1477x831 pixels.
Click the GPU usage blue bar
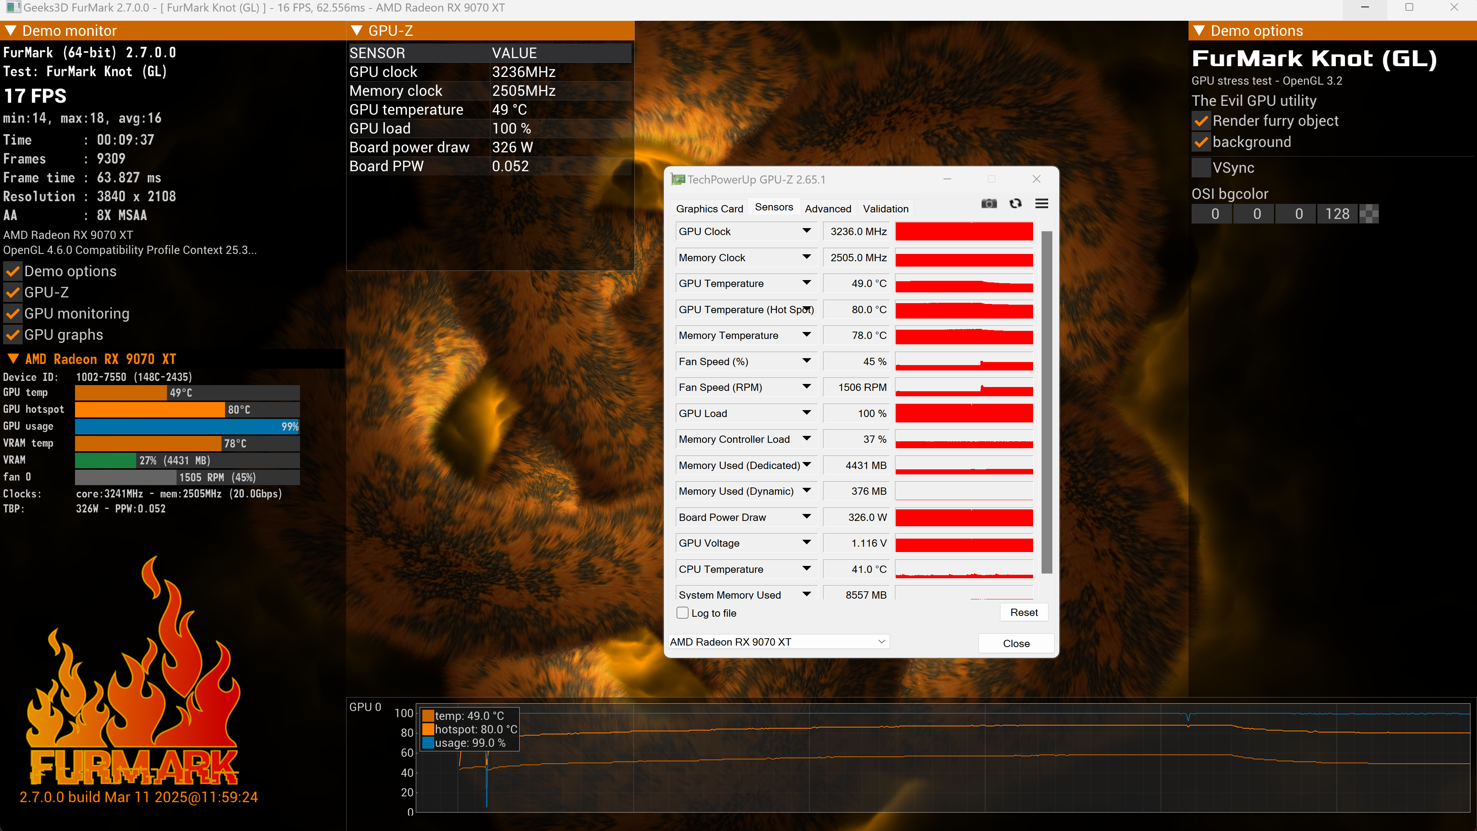187,427
